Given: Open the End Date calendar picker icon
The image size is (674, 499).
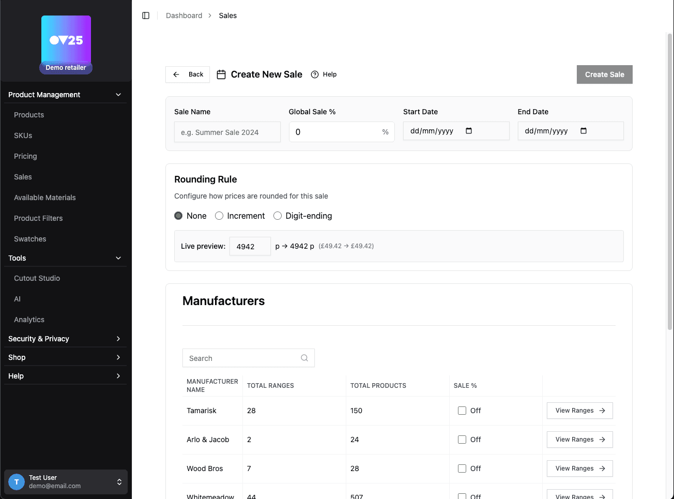Looking at the screenshot, I should (584, 131).
